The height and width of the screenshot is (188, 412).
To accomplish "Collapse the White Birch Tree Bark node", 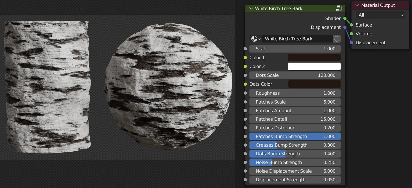I will (x=251, y=8).
